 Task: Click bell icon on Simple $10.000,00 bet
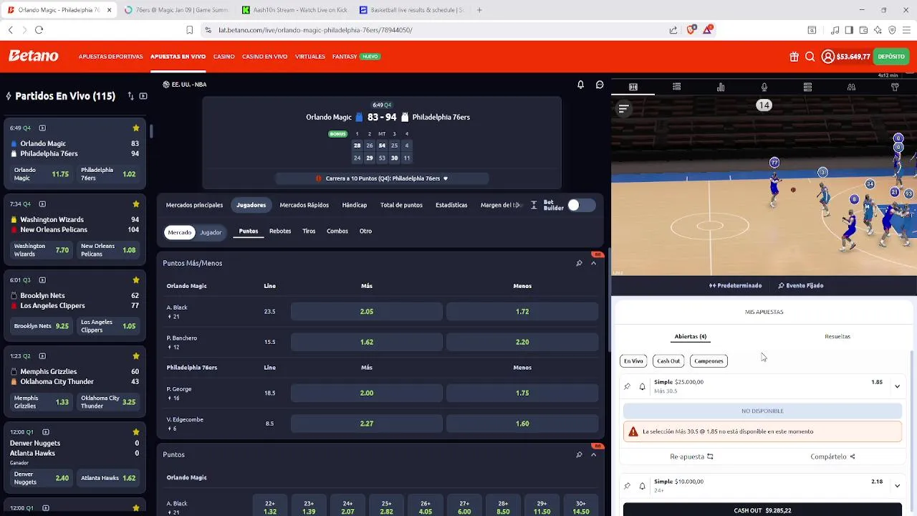[x=642, y=486]
